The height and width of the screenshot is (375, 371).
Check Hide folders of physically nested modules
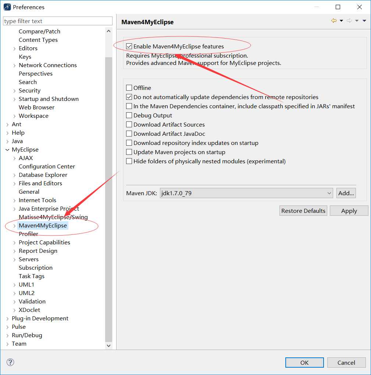tap(129, 161)
